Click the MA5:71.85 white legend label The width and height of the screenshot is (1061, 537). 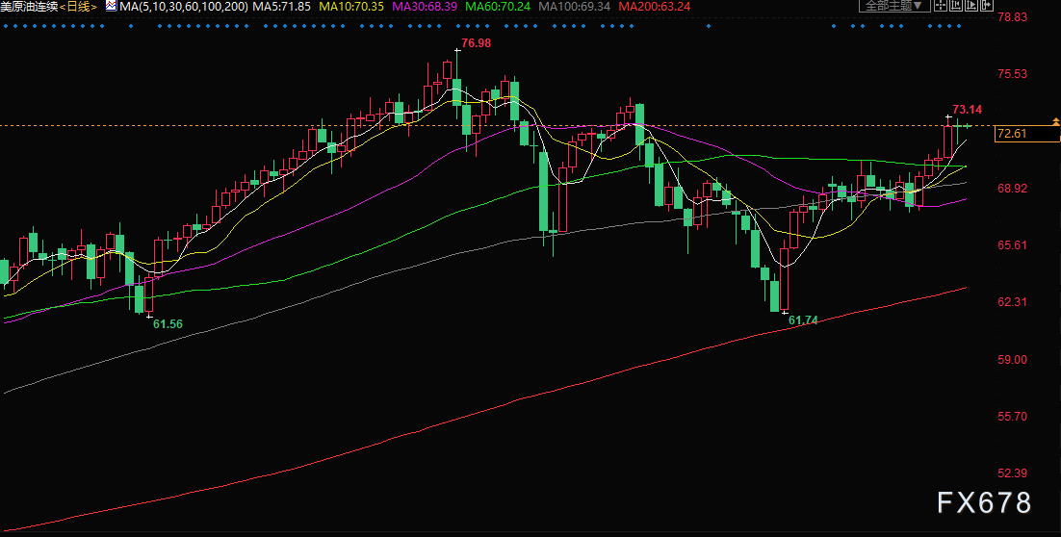281,6
